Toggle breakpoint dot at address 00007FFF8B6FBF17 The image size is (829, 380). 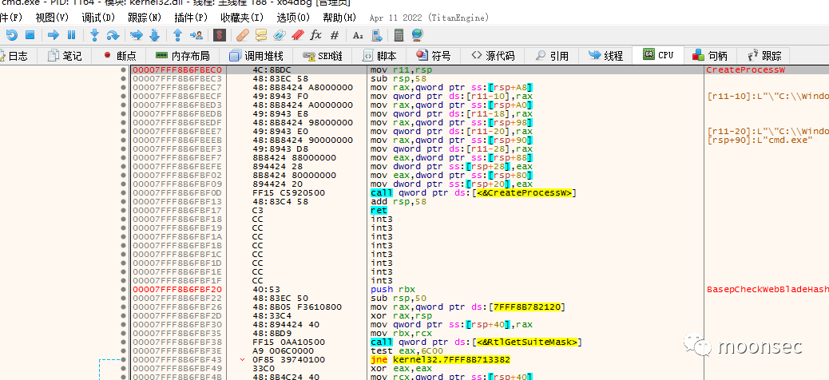coord(123,210)
